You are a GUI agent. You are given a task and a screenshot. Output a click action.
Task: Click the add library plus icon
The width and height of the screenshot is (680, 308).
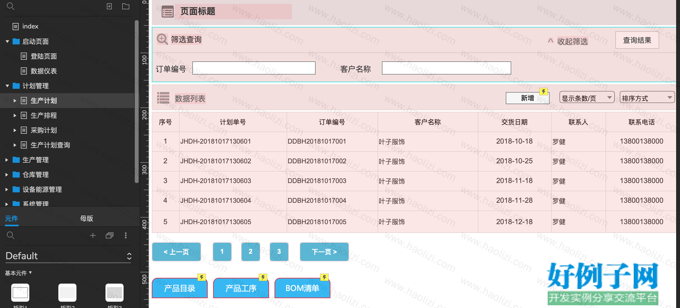click(x=93, y=235)
